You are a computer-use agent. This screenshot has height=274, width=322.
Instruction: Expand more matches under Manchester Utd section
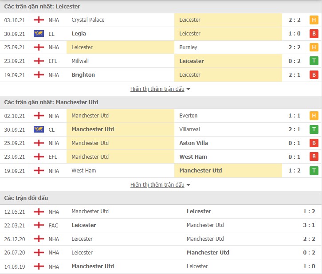pos(157,185)
